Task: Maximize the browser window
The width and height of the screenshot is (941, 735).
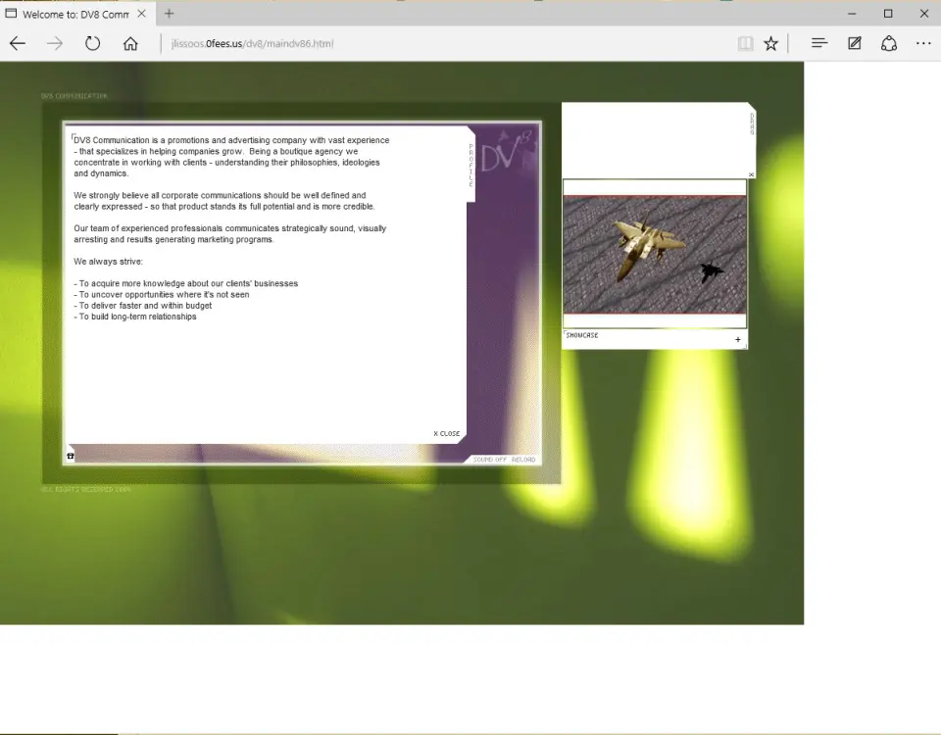Action: [888, 13]
